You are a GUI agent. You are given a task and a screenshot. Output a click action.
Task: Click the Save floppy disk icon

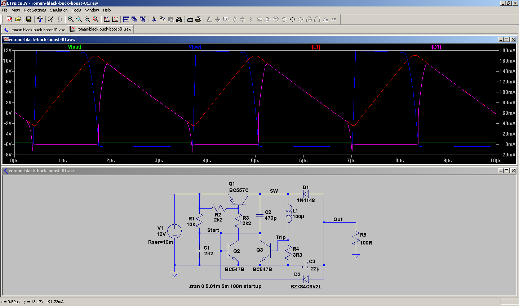click(x=29, y=19)
